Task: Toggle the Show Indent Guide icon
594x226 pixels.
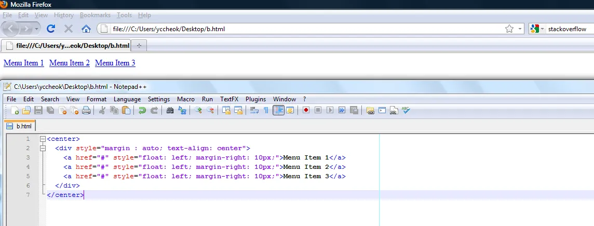Action: pyautogui.click(x=278, y=110)
